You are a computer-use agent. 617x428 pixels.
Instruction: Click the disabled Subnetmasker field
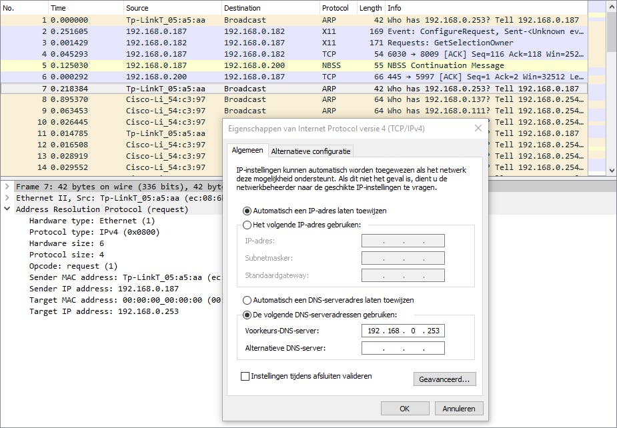click(x=403, y=258)
